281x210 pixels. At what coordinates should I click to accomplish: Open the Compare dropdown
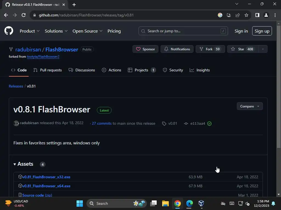pyautogui.click(x=250, y=106)
